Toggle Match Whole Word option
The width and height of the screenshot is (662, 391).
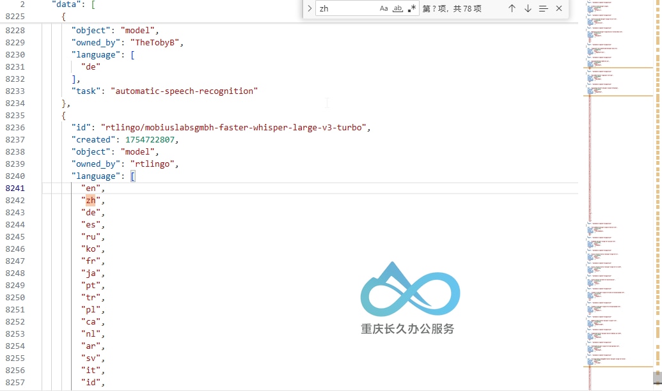[398, 8]
